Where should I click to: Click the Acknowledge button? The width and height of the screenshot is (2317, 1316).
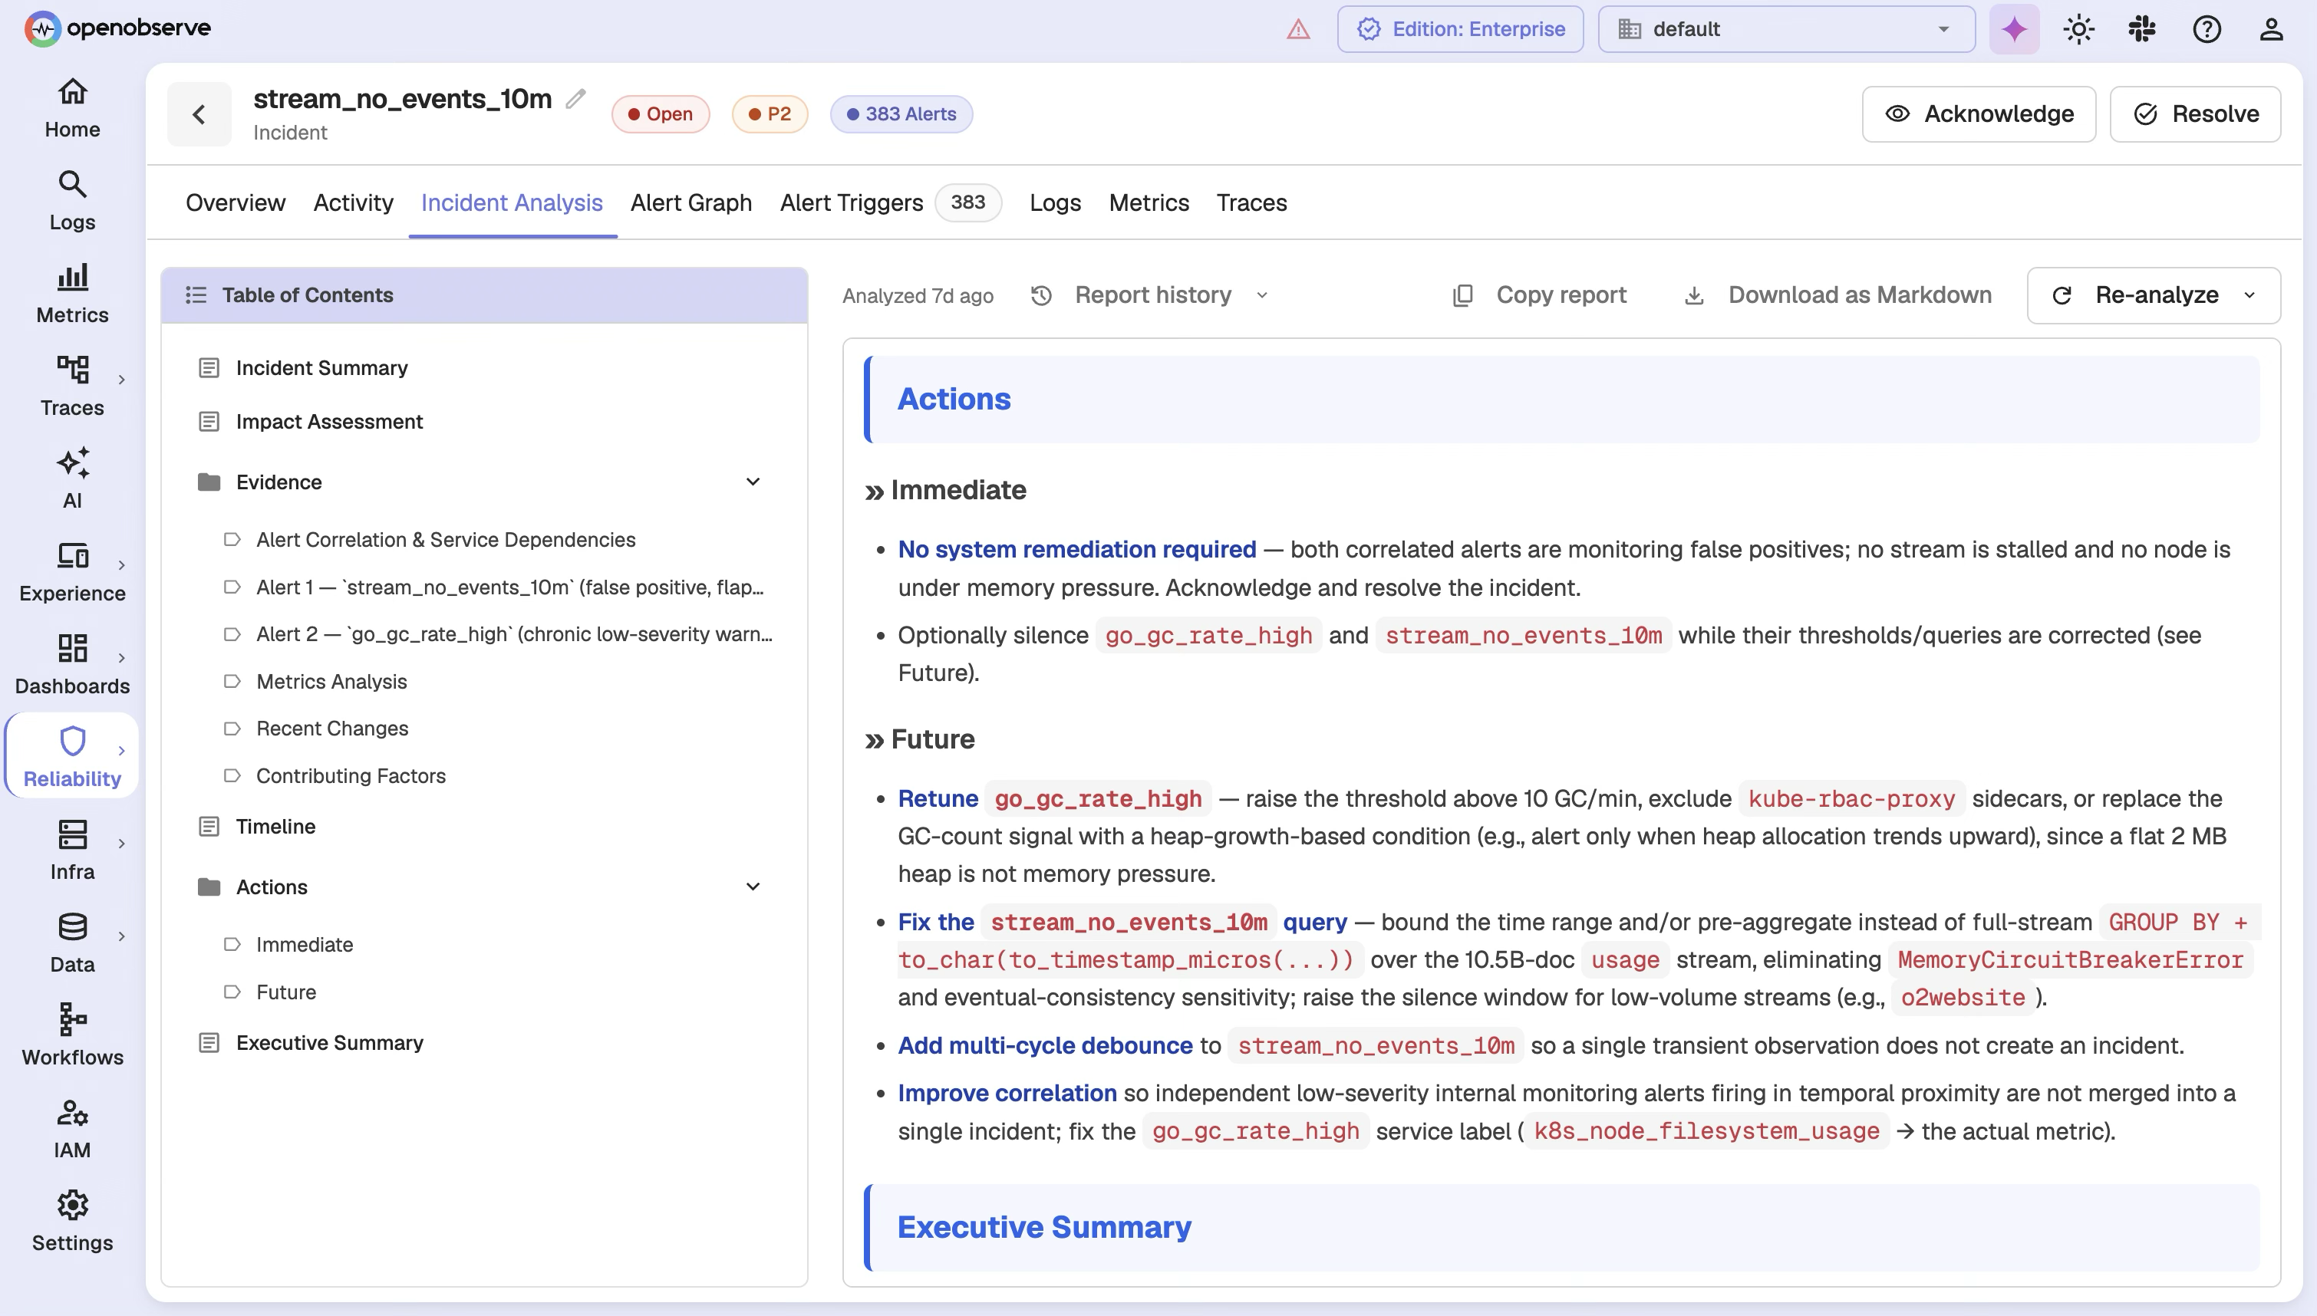pos(1978,114)
